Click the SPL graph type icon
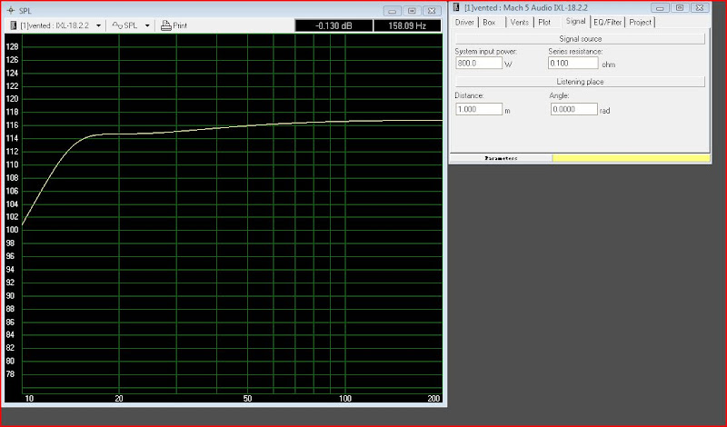727x427 pixels. click(x=117, y=25)
